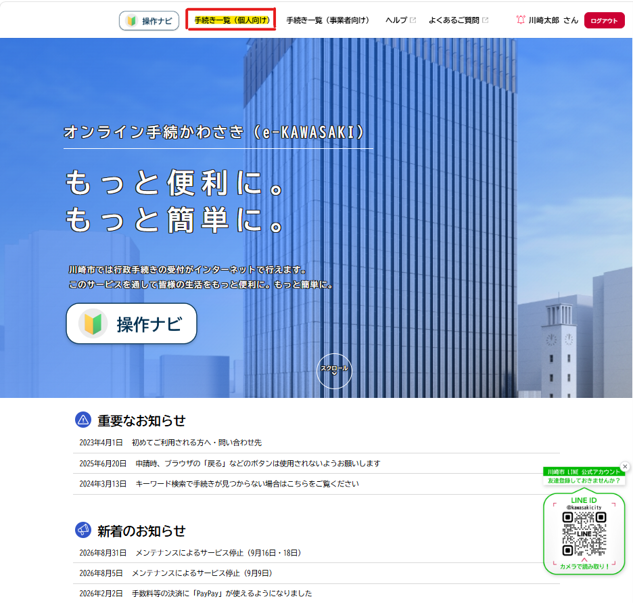Click the large 操作ナビ banner button
This screenshot has width=633, height=603.
pyautogui.click(x=132, y=323)
